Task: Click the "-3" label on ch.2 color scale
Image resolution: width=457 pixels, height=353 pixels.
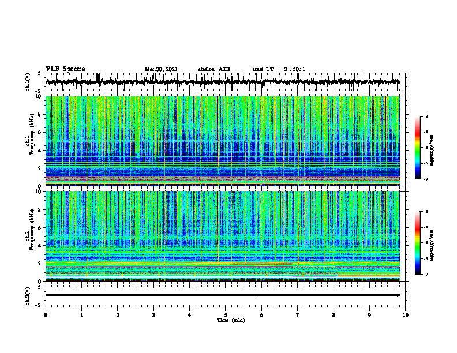Action: click(426, 212)
